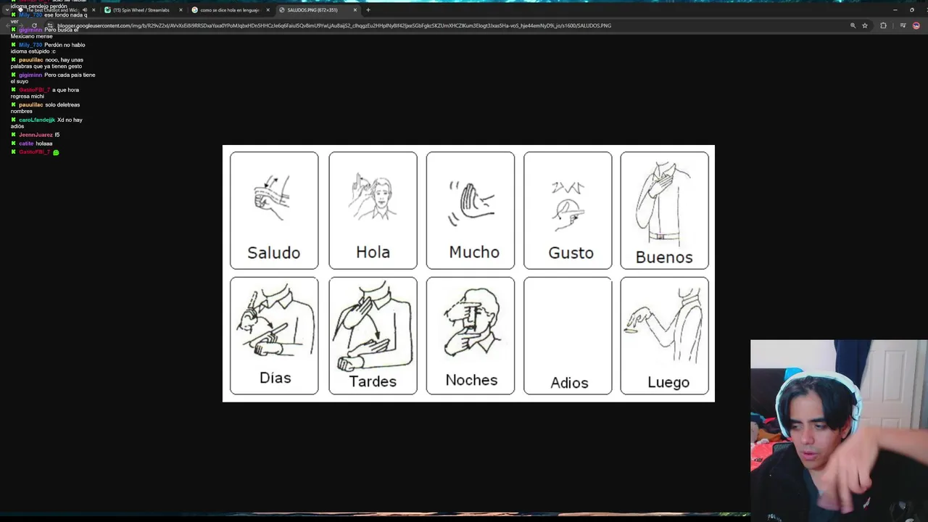Click chat message 'Perdón no hablo idioma estúpido'
The image size is (928, 522).
tap(48, 48)
